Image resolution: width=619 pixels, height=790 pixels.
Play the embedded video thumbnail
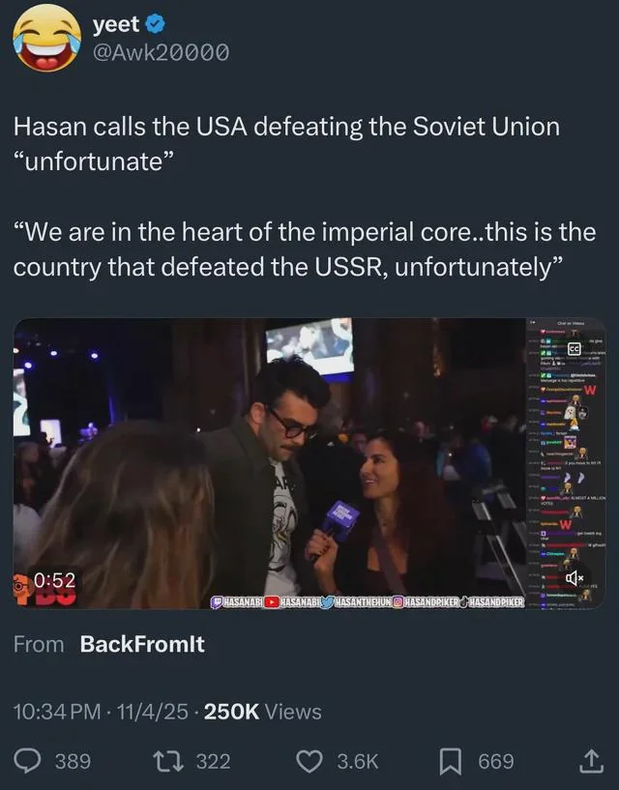(309, 463)
